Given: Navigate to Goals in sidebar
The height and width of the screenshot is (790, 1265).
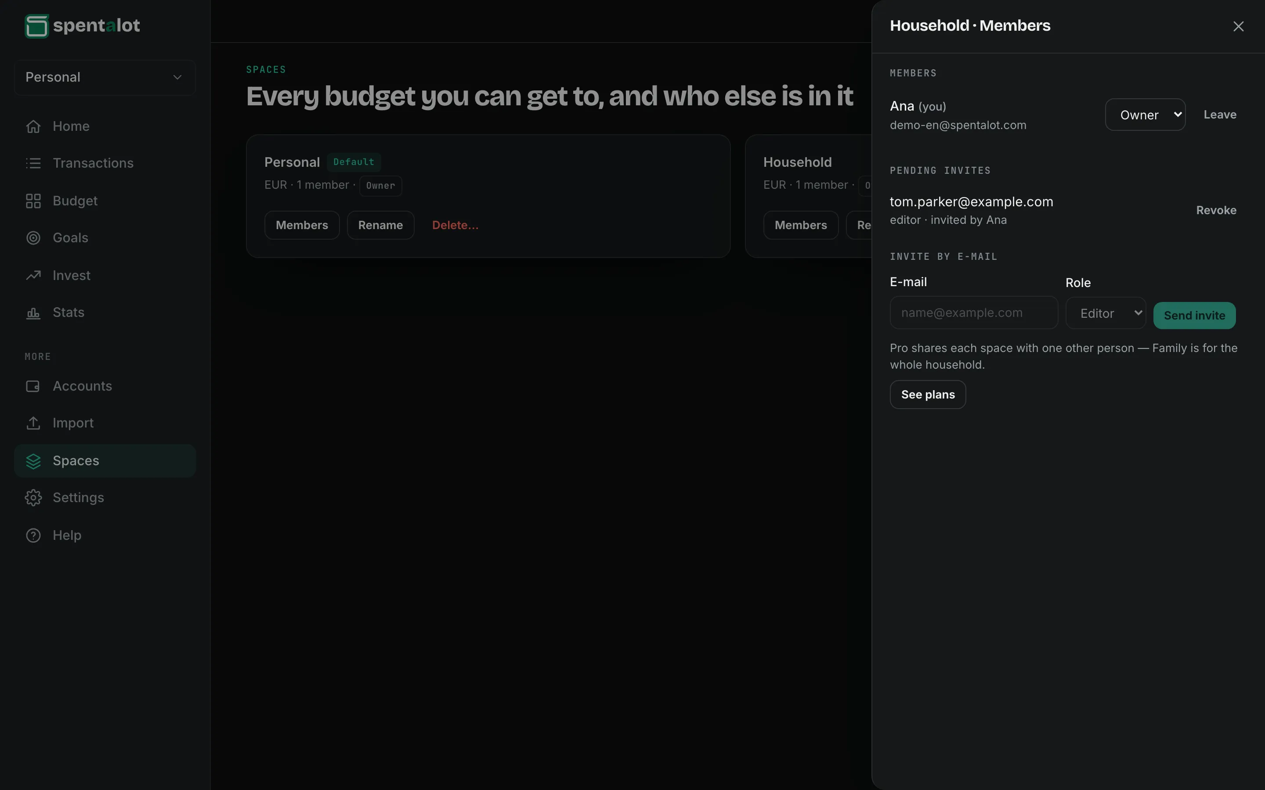Looking at the screenshot, I should 105,238.
